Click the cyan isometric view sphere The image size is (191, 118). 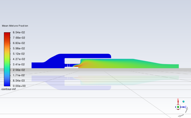pos(184,101)
